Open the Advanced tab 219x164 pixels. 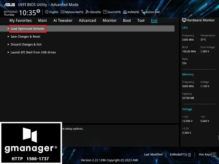tap(88, 21)
